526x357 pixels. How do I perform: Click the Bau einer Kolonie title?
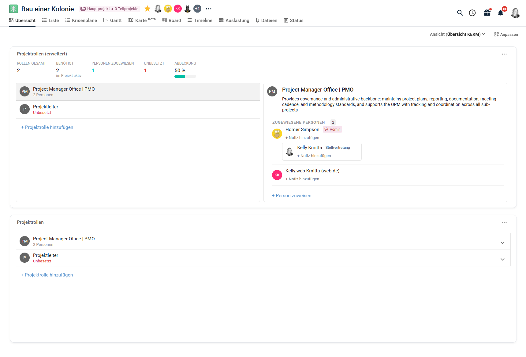click(48, 9)
